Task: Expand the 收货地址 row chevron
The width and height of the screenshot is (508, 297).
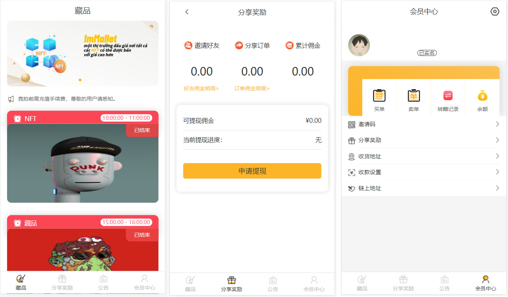Action: (497, 156)
